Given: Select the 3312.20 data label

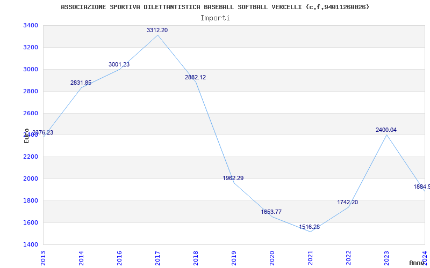Looking at the screenshot, I should (x=157, y=31).
